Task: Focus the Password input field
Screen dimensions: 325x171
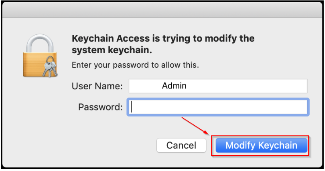Action: 218,107
